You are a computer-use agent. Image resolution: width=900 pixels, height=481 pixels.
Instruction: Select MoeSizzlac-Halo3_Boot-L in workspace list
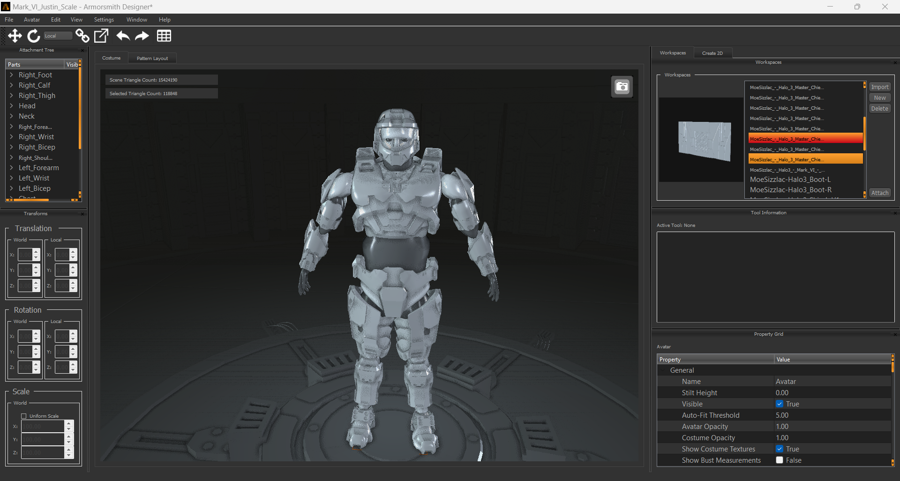(x=790, y=180)
